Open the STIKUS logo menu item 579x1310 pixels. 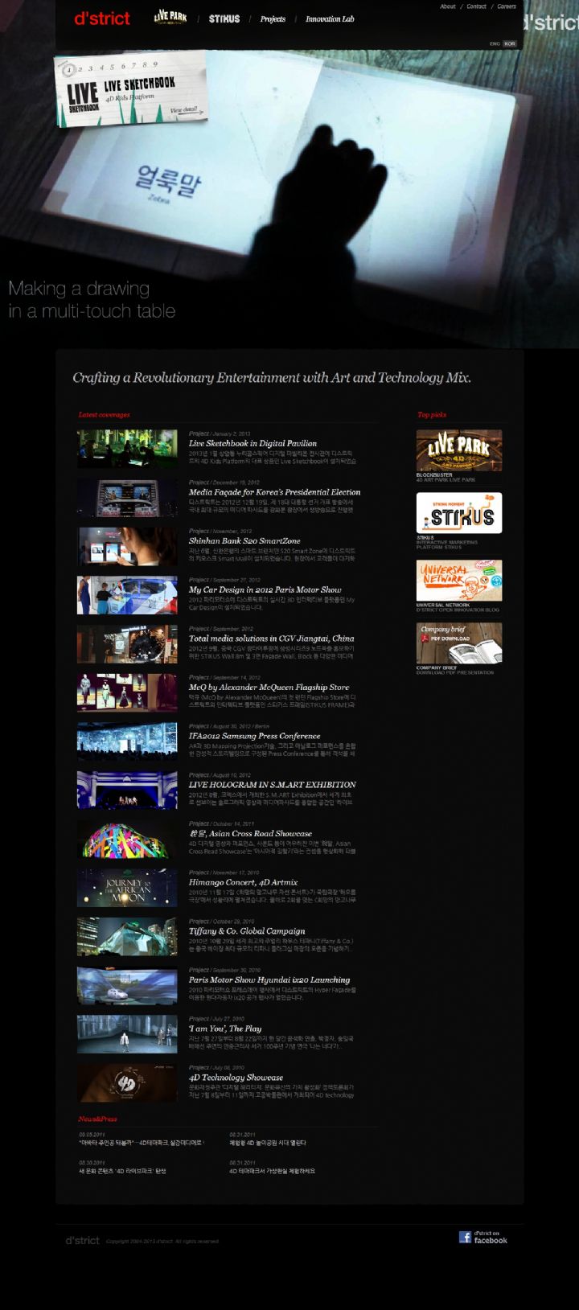click(x=224, y=18)
